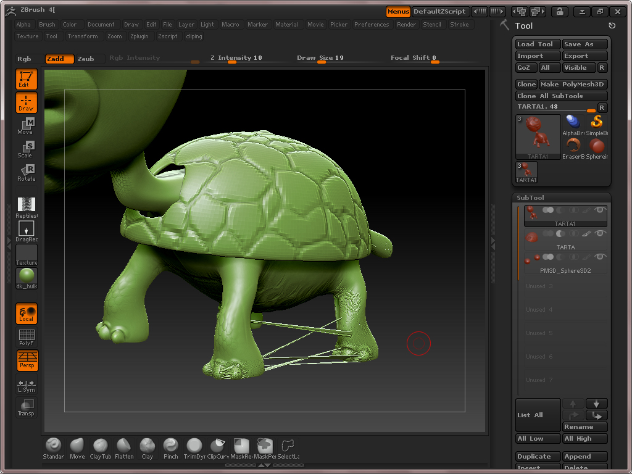The image size is (632, 474).
Task: Activate the Scale tool
Action: pyautogui.click(x=26, y=149)
